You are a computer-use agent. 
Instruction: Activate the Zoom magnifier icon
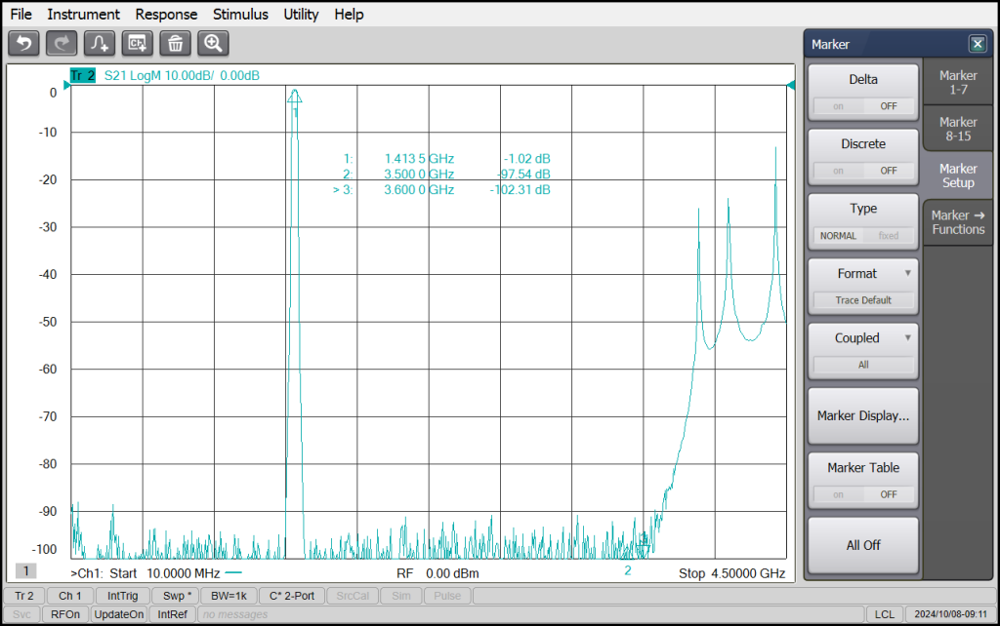(x=213, y=43)
